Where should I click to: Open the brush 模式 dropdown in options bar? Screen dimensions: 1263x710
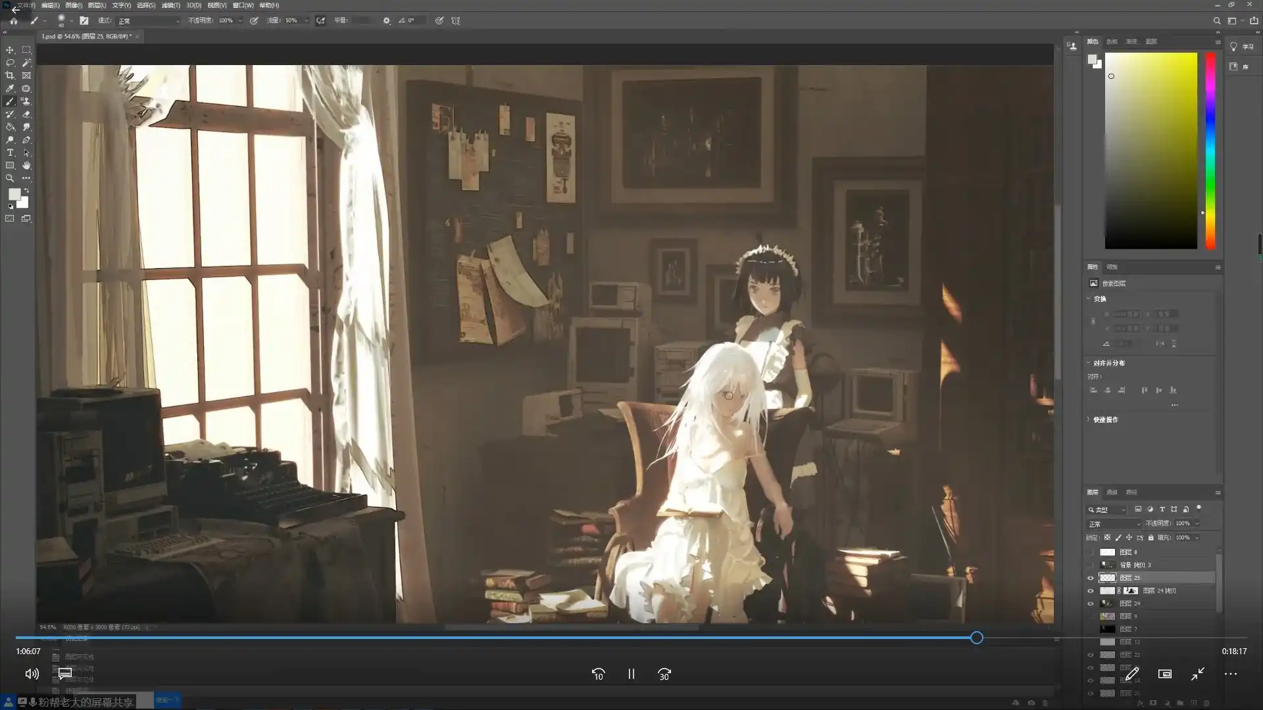[148, 21]
